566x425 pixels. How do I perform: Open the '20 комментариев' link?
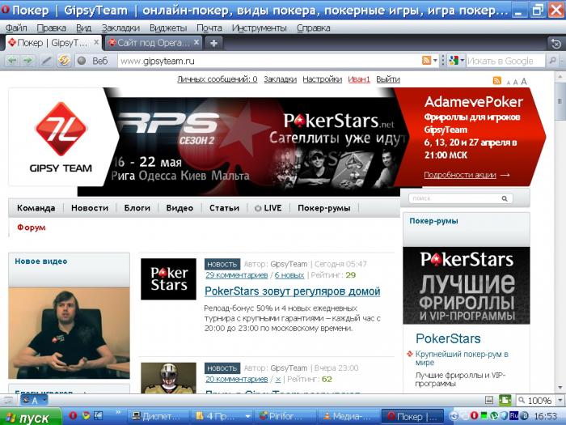click(x=236, y=379)
